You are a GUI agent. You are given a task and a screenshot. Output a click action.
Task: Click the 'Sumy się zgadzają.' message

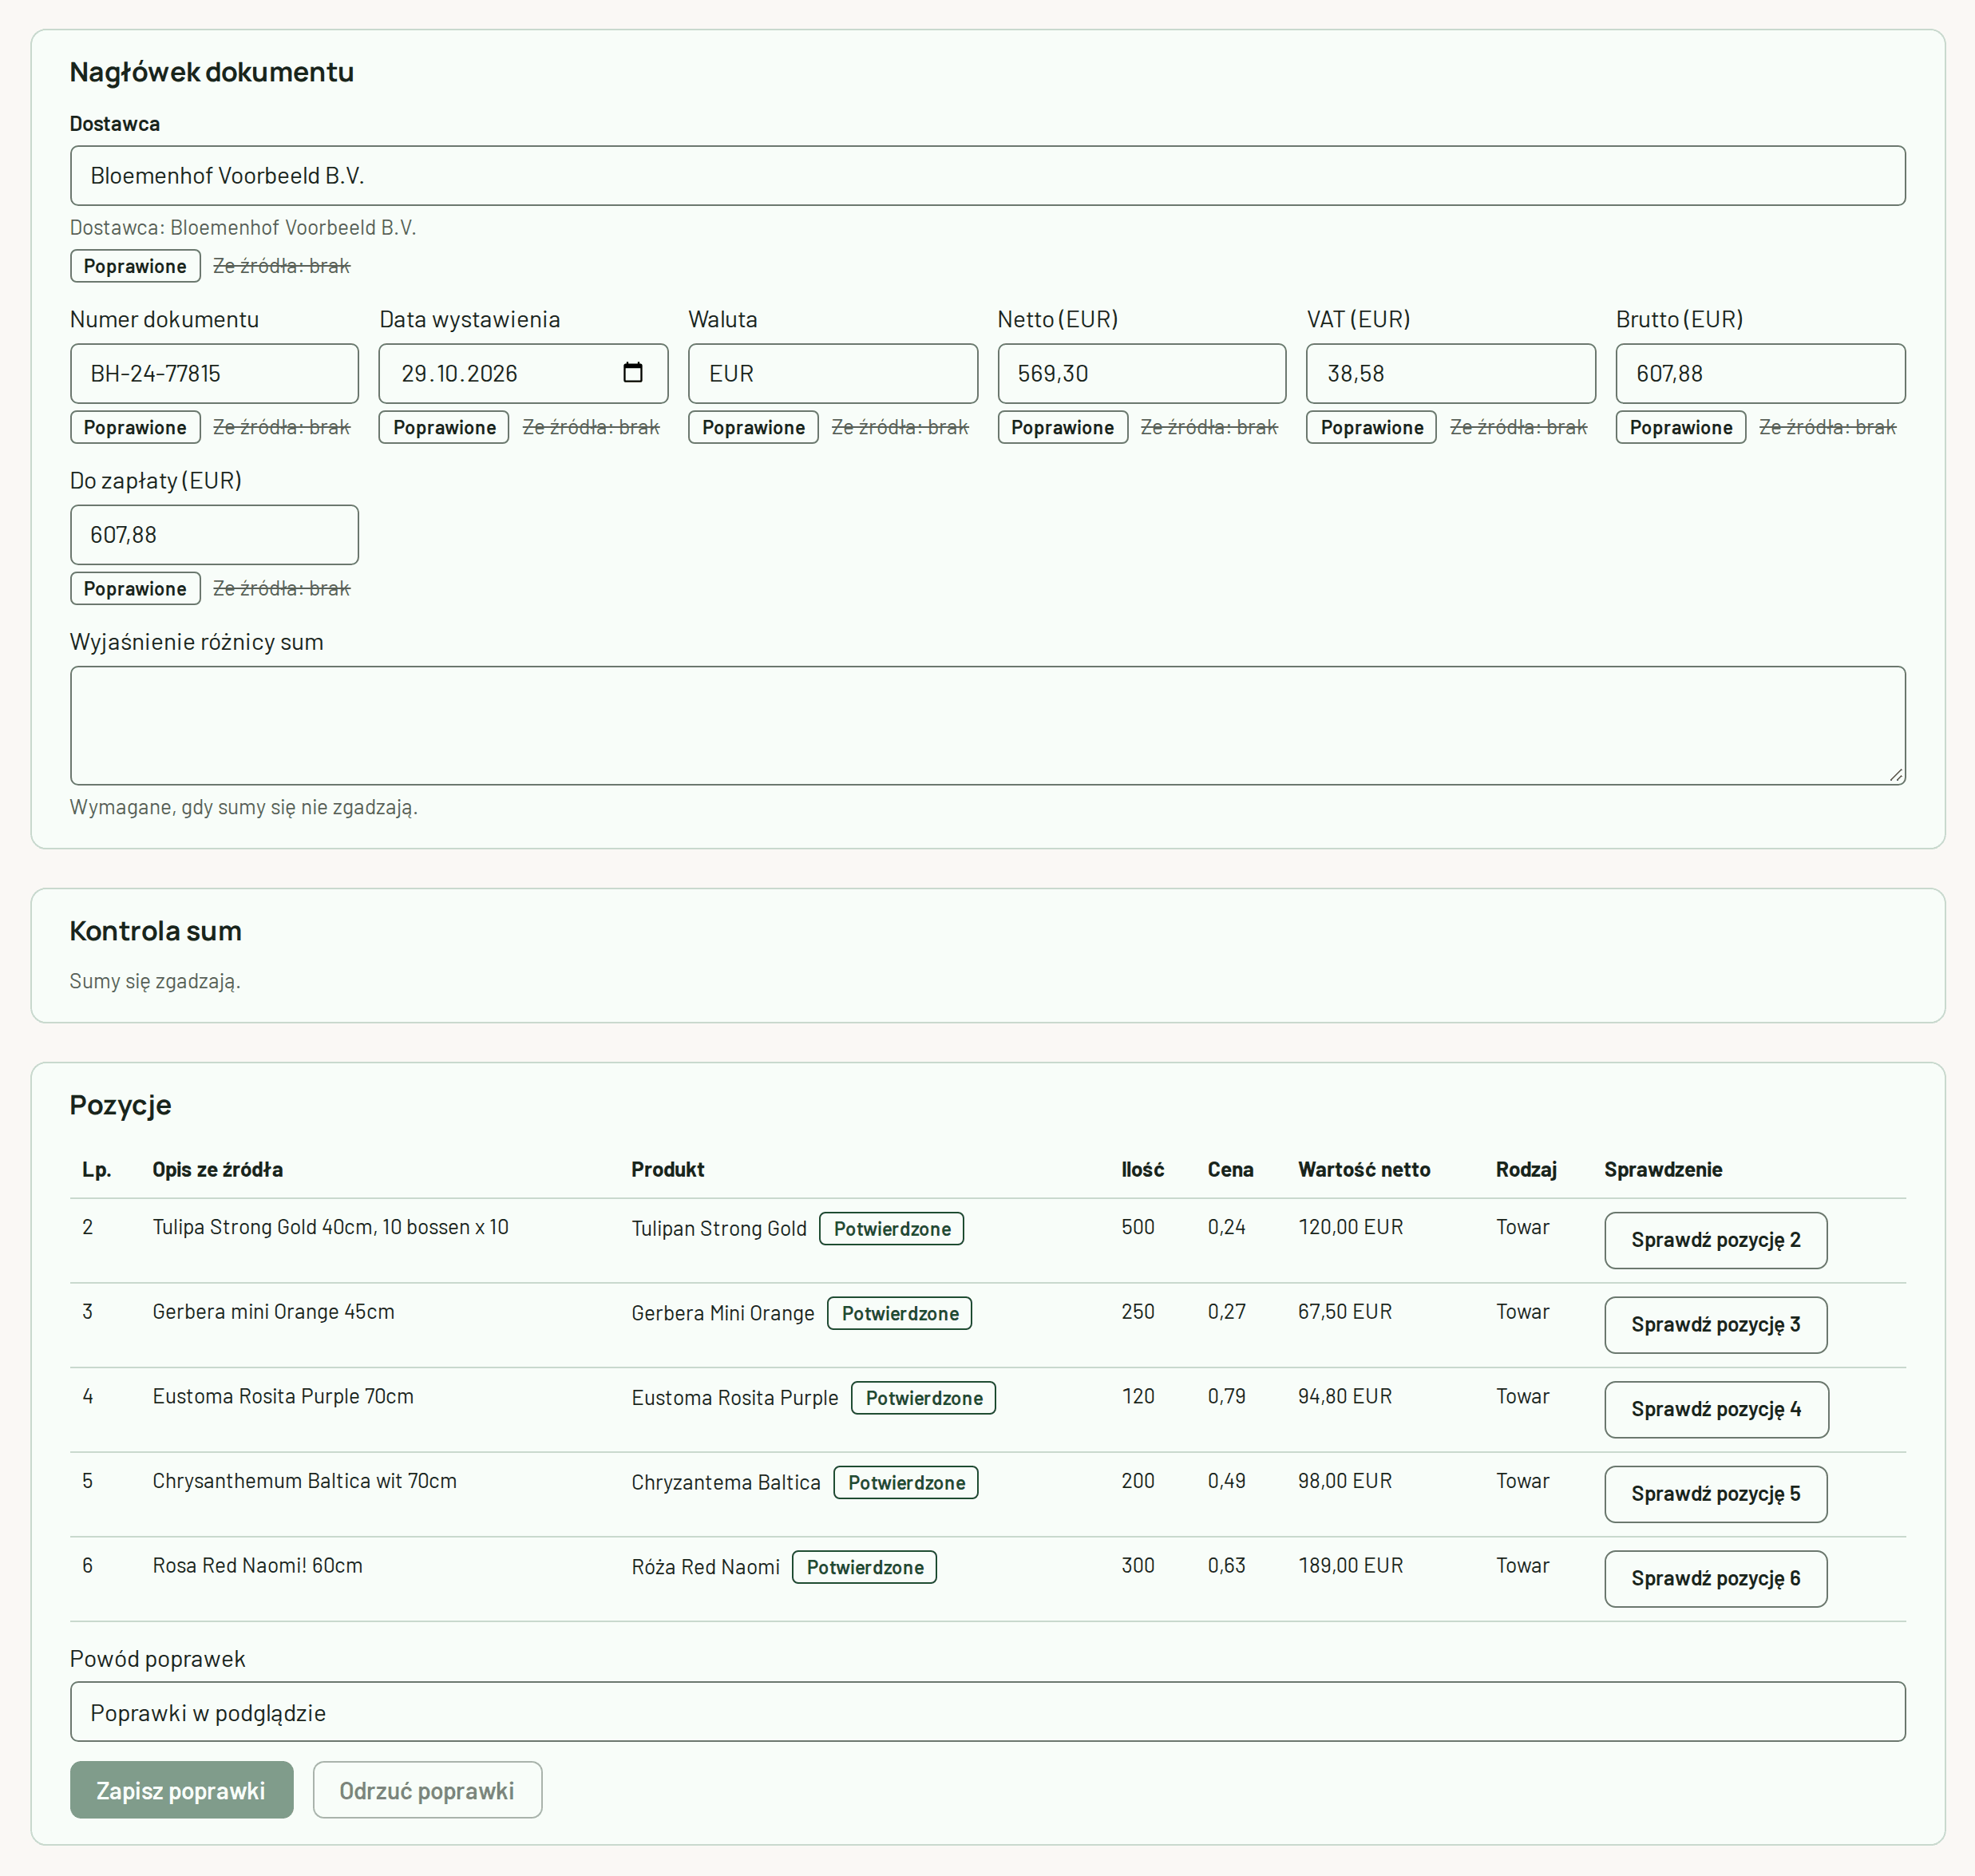point(155,981)
